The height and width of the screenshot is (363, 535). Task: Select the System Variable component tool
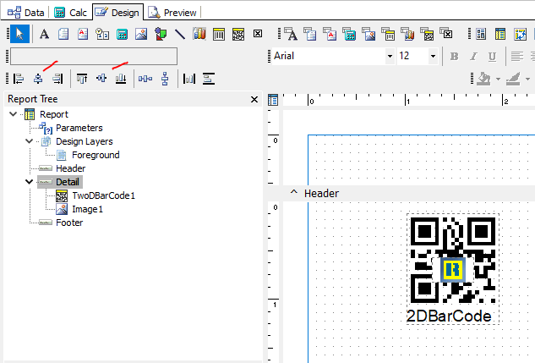click(102, 34)
